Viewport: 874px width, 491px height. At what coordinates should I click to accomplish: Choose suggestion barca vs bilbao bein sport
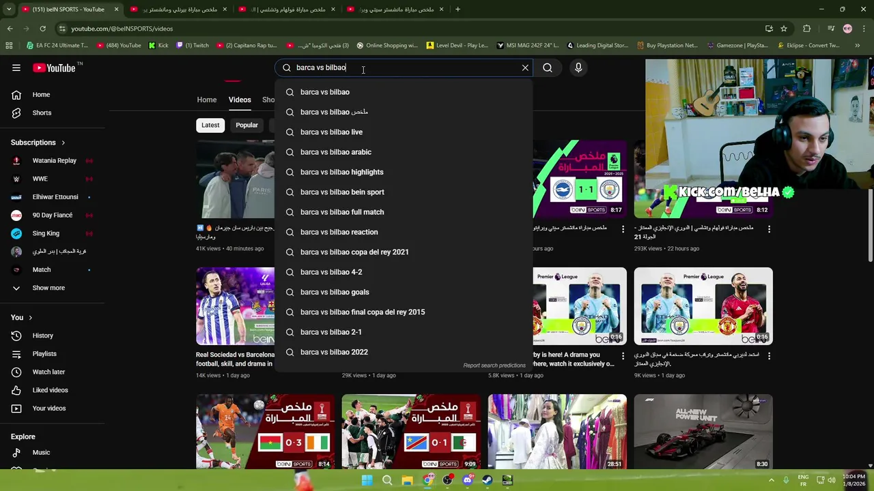(404, 192)
